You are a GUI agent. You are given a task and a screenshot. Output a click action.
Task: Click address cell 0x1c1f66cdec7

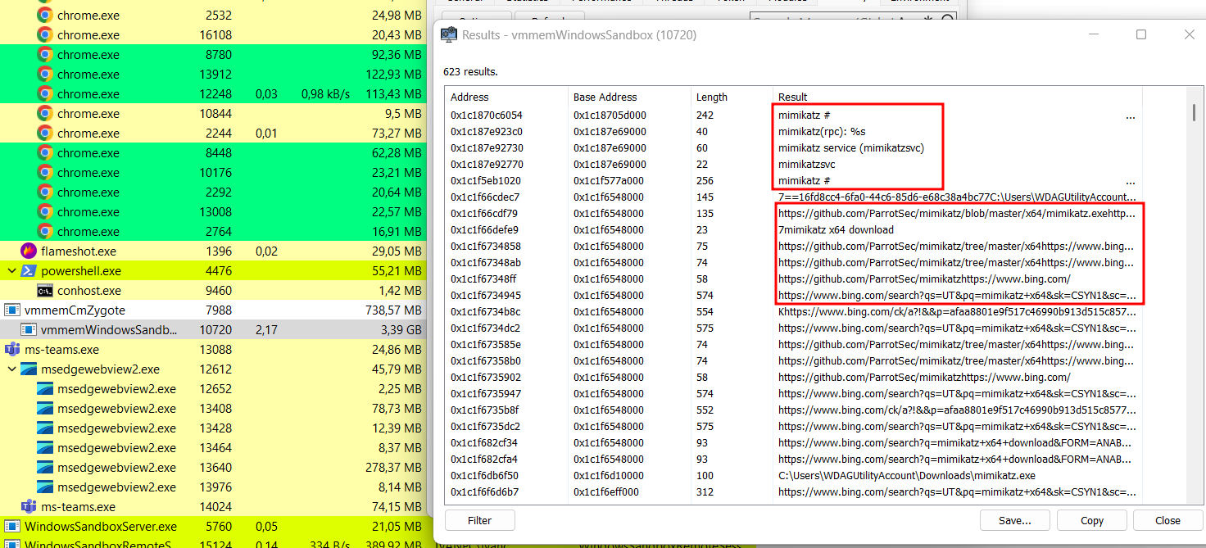pos(485,197)
